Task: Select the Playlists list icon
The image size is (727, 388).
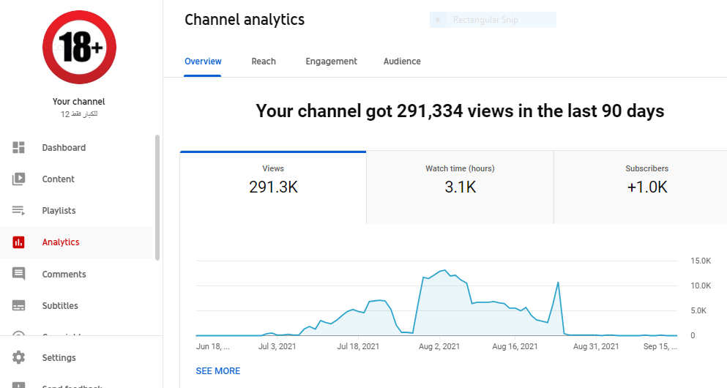Action: [x=18, y=210]
